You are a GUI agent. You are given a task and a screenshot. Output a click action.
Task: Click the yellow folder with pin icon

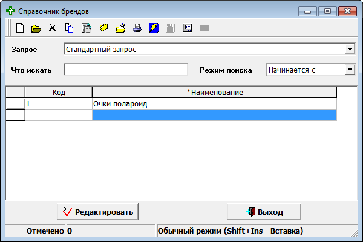click(x=120, y=28)
